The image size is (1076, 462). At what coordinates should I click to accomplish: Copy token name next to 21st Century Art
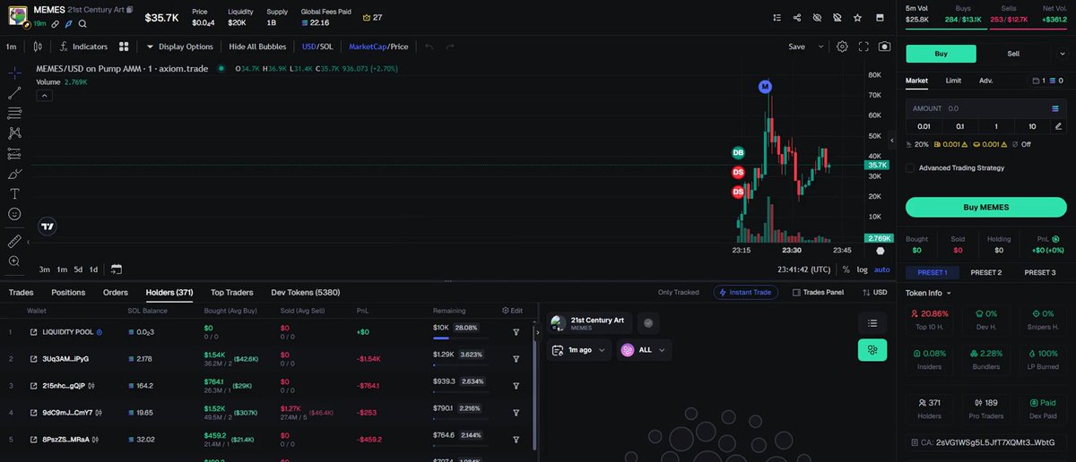[130, 9]
